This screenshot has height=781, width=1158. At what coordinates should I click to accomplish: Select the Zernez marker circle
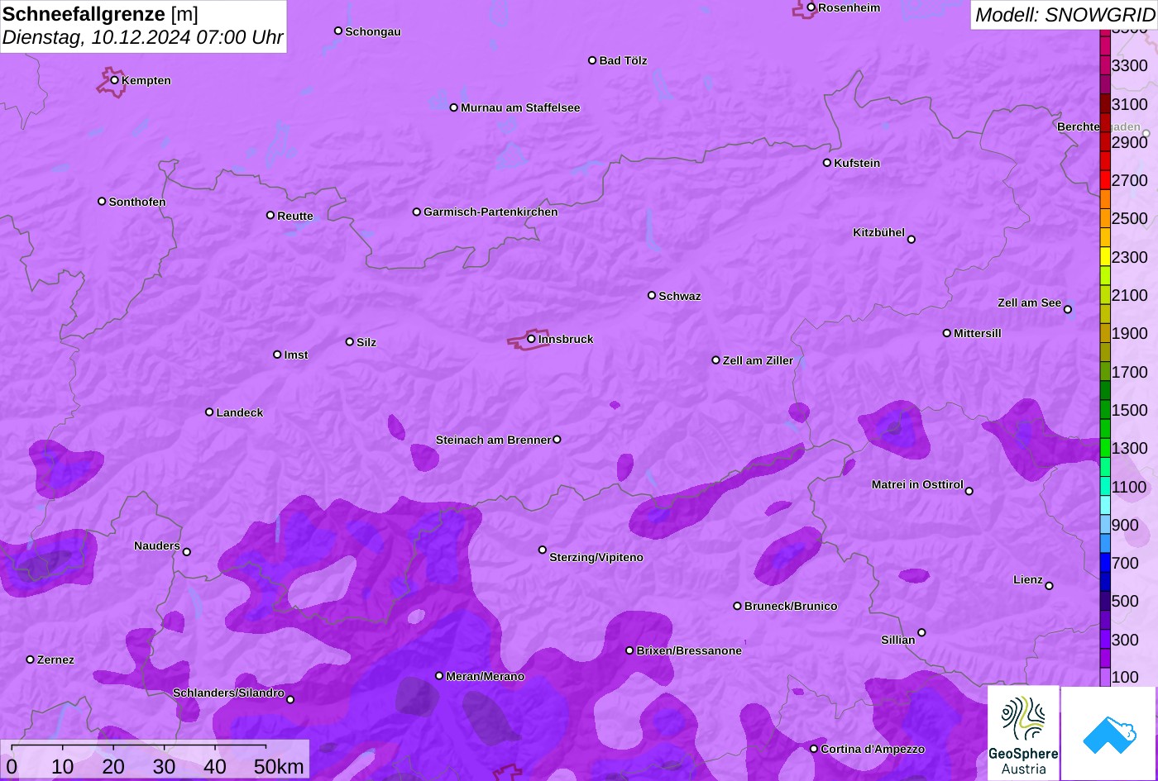(x=31, y=660)
